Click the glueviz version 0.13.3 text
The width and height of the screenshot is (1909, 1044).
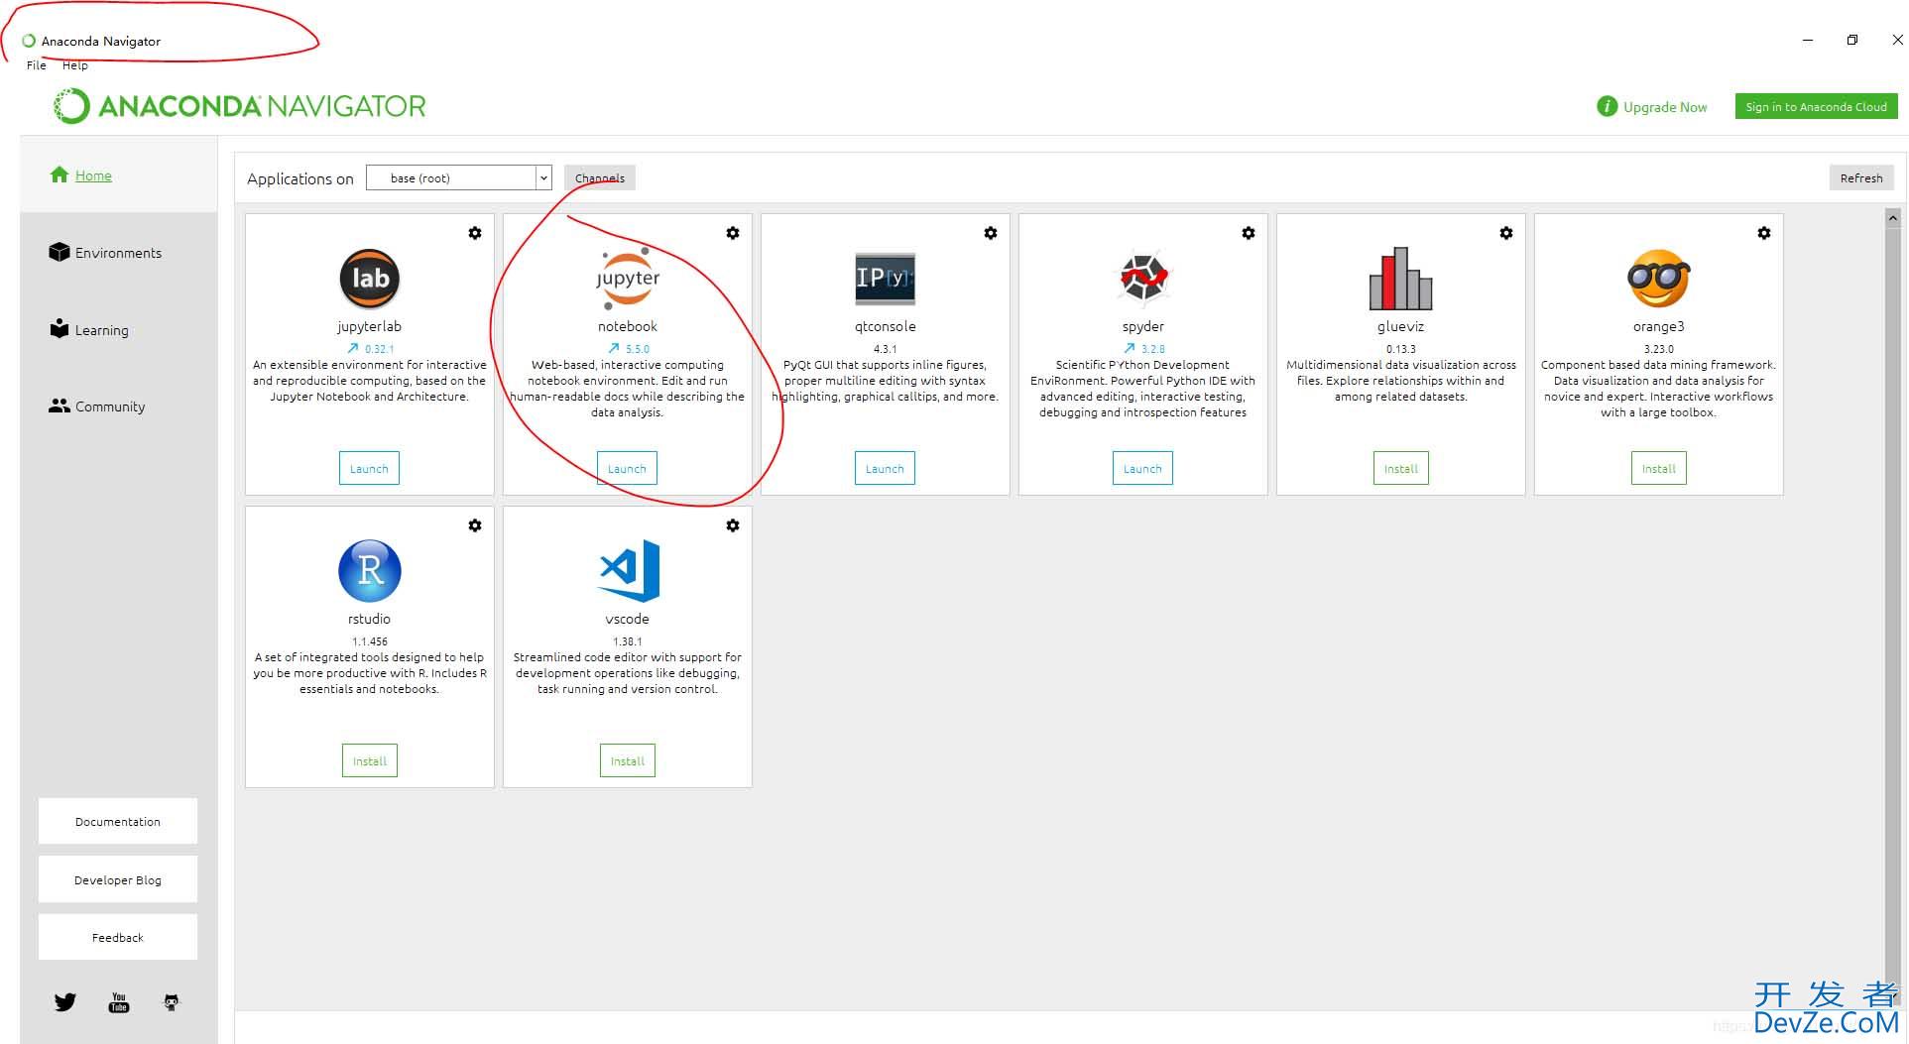click(x=1401, y=349)
